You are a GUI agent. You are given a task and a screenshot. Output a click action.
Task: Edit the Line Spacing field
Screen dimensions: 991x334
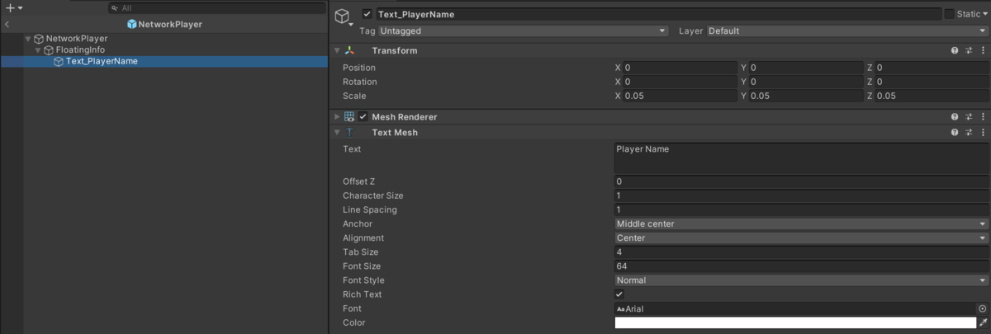(x=801, y=209)
